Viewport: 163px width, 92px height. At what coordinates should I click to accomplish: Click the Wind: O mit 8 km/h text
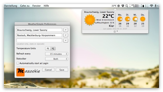click(105, 20)
